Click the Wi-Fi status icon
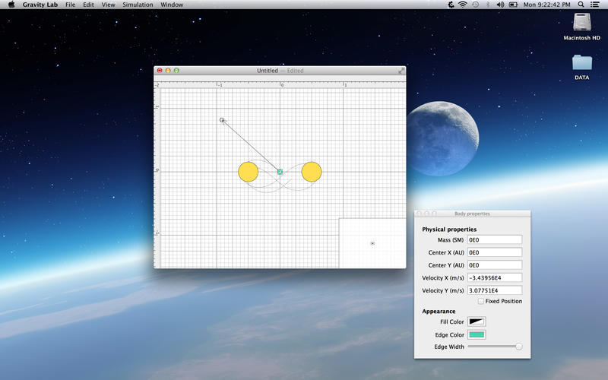 (461, 5)
